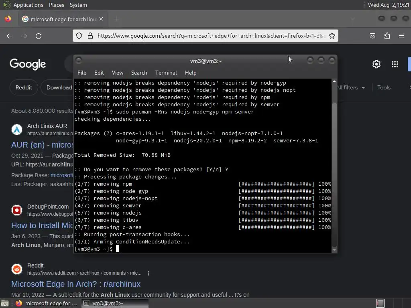411x308 pixels.
Task: Click the 'checking dependencies...' terminal line
Action: point(113,119)
